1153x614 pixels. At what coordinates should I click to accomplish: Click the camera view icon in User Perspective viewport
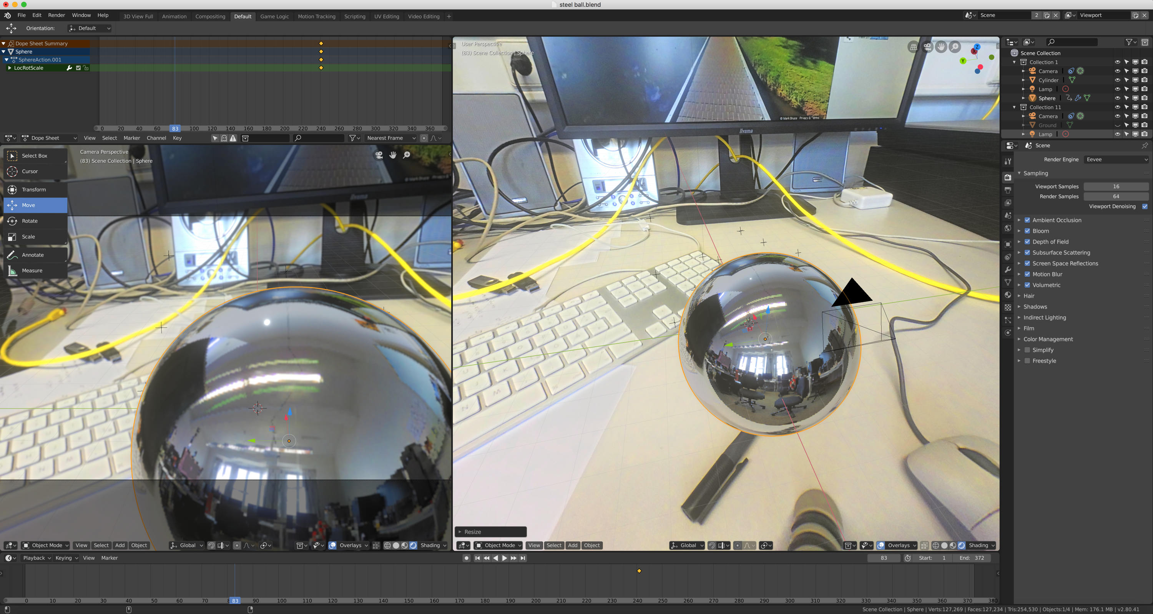click(927, 47)
